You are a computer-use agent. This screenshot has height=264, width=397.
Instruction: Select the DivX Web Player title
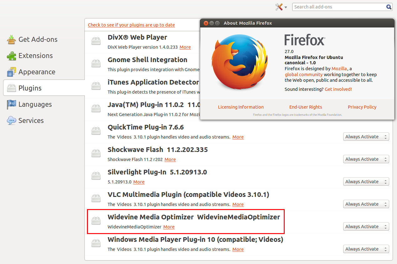click(x=137, y=37)
